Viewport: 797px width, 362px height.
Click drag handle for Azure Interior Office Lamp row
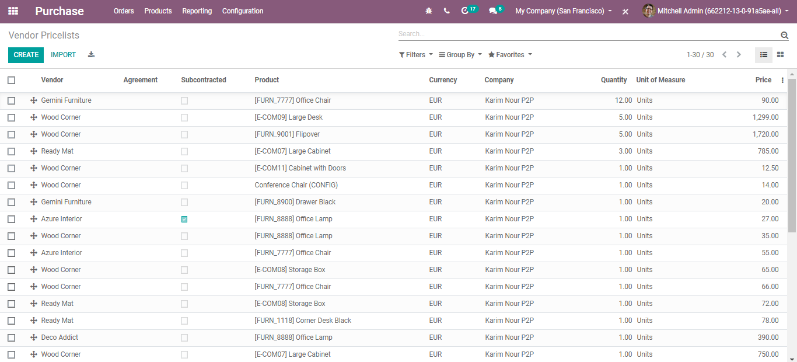click(x=34, y=219)
